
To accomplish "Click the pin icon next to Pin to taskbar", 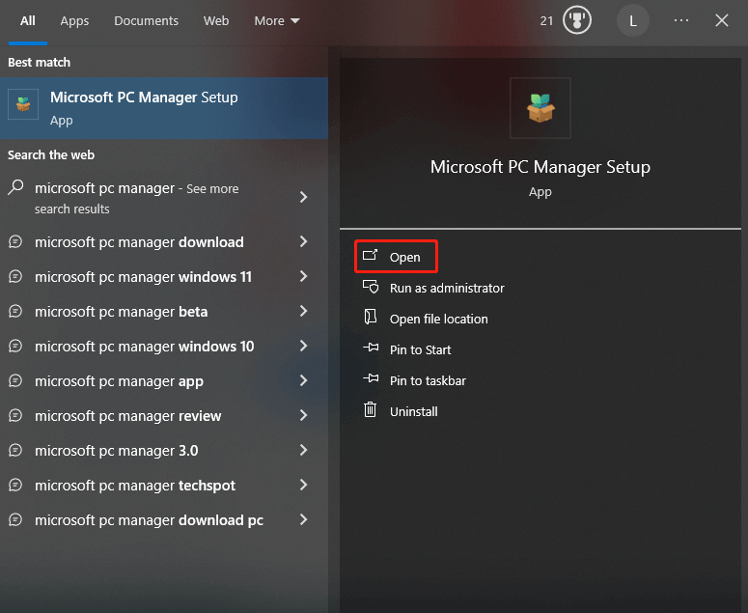I will (x=371, y=378).
